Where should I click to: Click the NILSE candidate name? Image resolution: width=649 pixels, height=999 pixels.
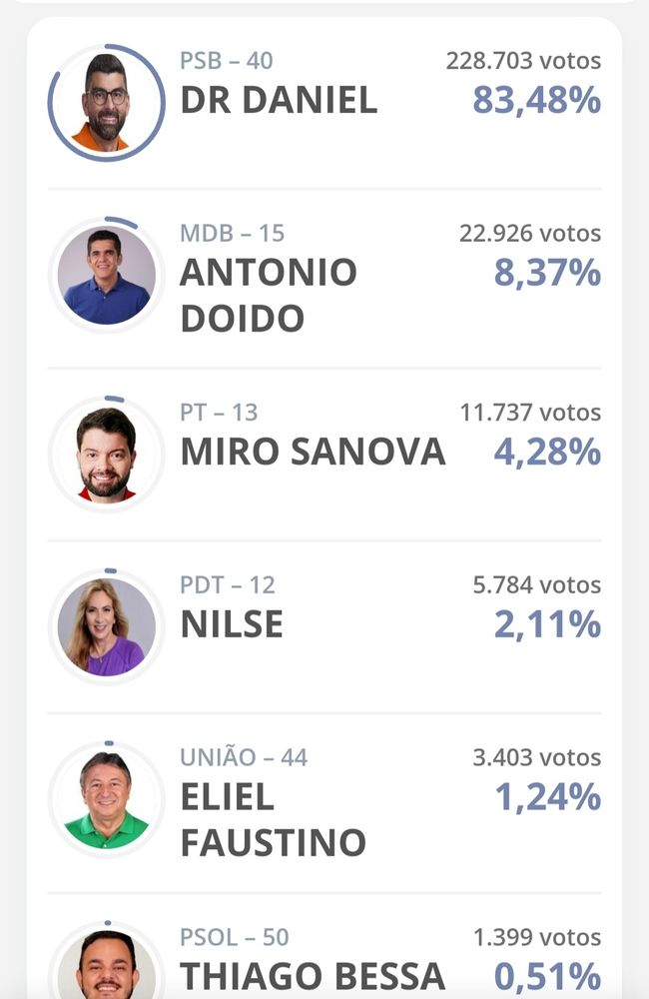point(232,625)
